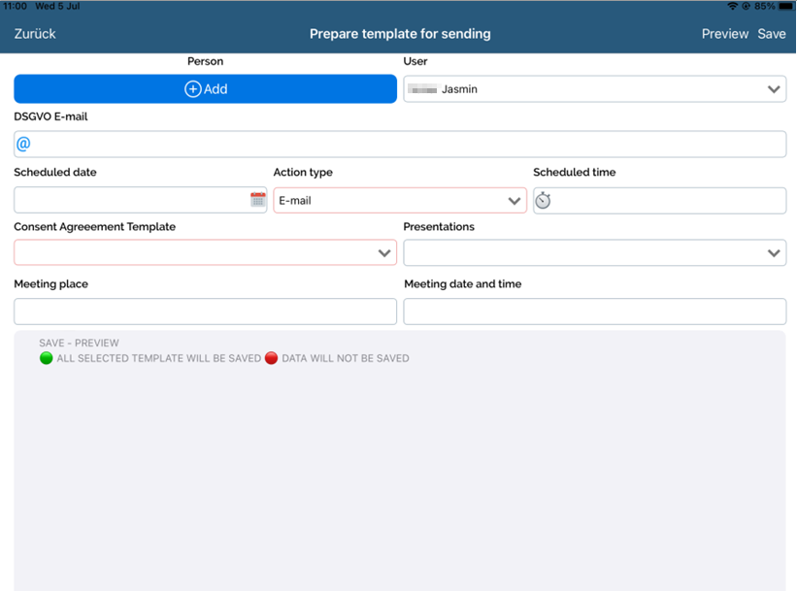
Task: Click the stopwatch icon in Scheduled time
Action: pyautogui.click(x=544, y=201)
